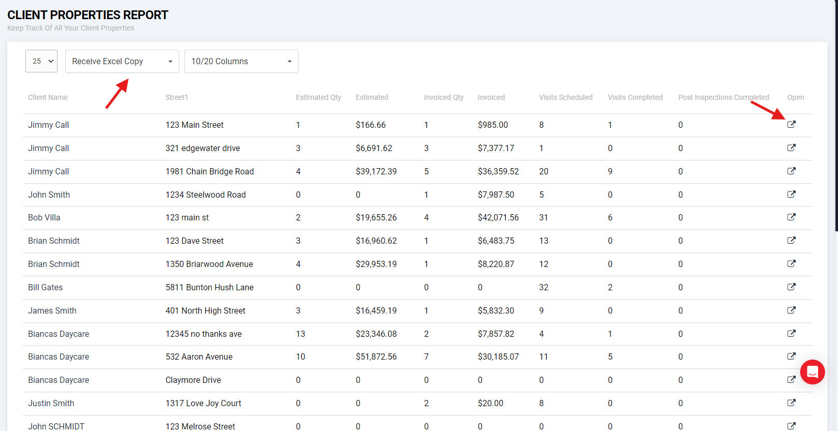Launch the red chat support widget
The height and width of the screenshot is (431, 838).
pyautogui.click(x=812, y=372)
